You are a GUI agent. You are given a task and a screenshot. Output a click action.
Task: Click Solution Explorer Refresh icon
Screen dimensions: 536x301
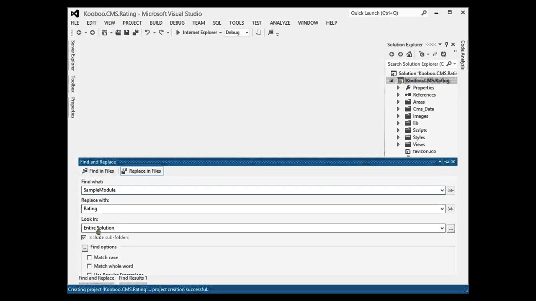443,54
